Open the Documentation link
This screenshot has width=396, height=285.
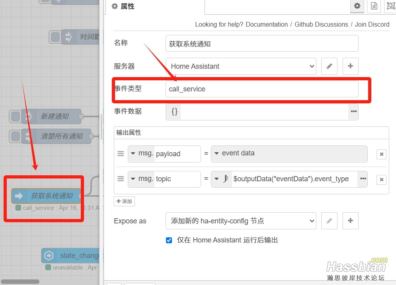(x=266, y=25)
